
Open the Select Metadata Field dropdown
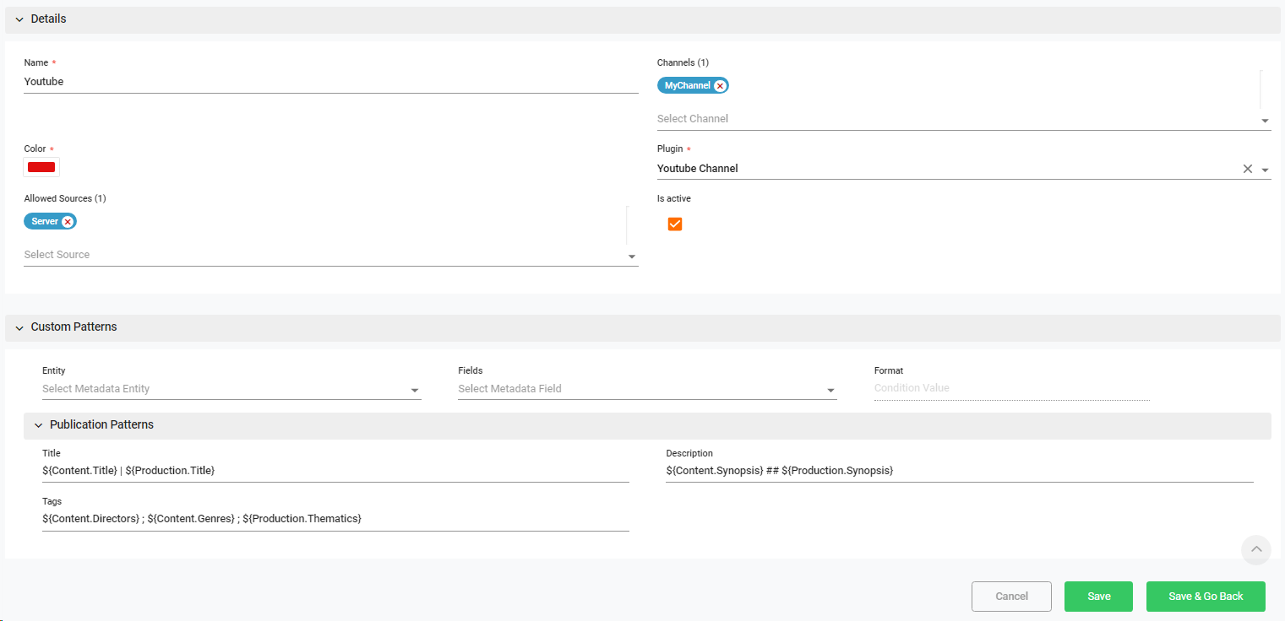click(x=646, y=389)
